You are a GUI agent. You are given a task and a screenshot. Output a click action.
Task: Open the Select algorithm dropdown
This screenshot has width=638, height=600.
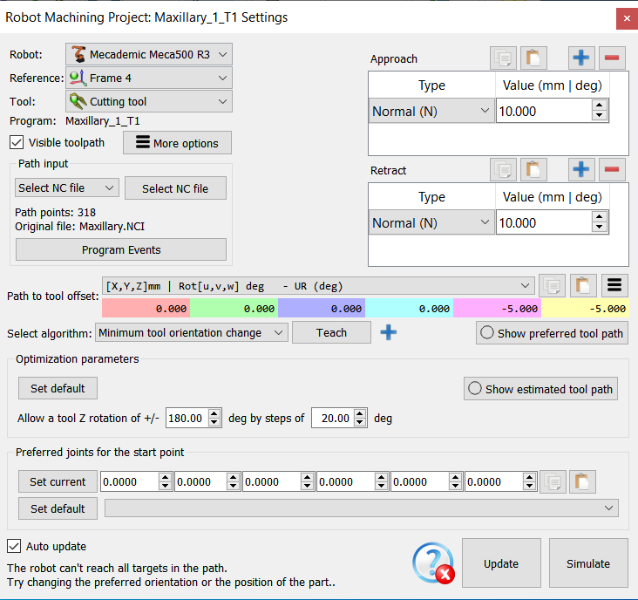[x=191, y=332]
